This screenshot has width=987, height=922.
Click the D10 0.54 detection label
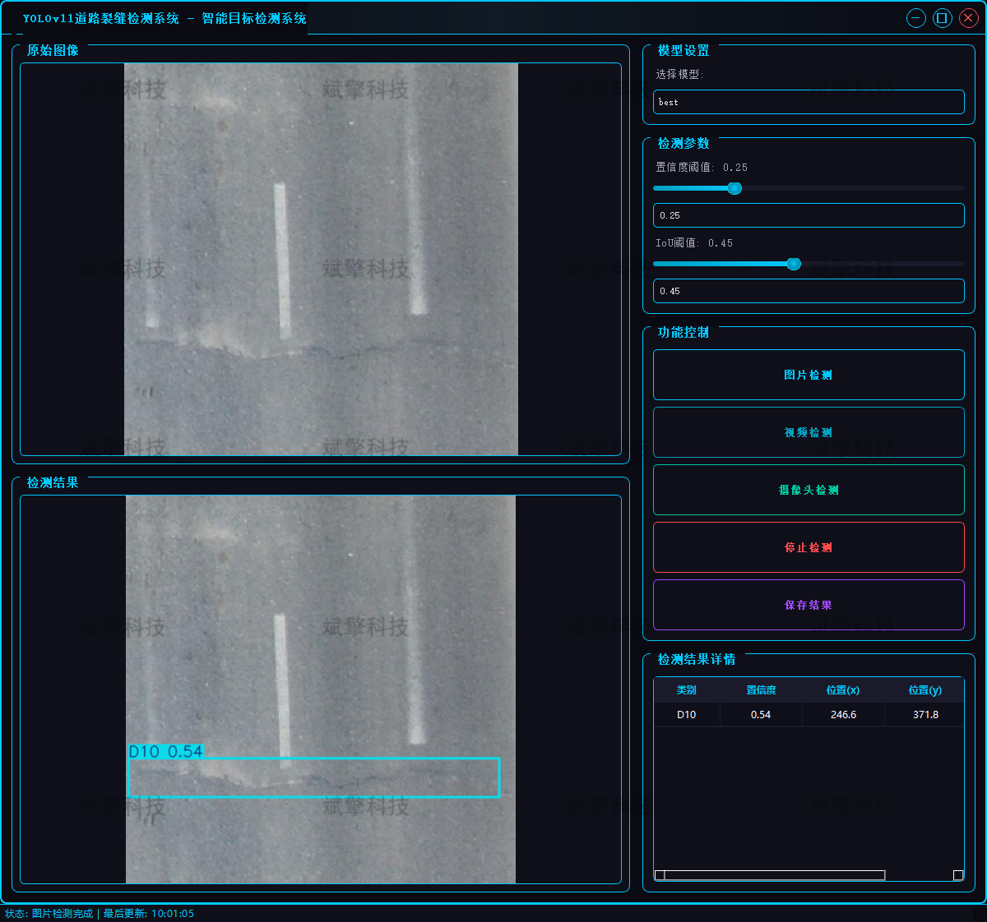click(x=165, y=751)
